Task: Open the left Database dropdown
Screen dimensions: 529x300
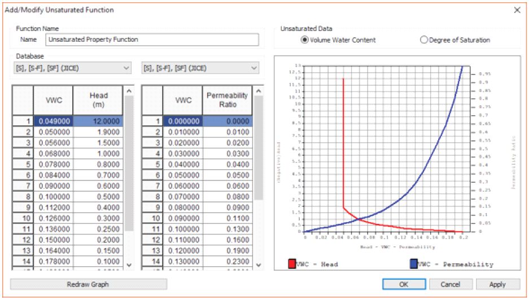Action: pyautogui.click(x=71, y=68)
